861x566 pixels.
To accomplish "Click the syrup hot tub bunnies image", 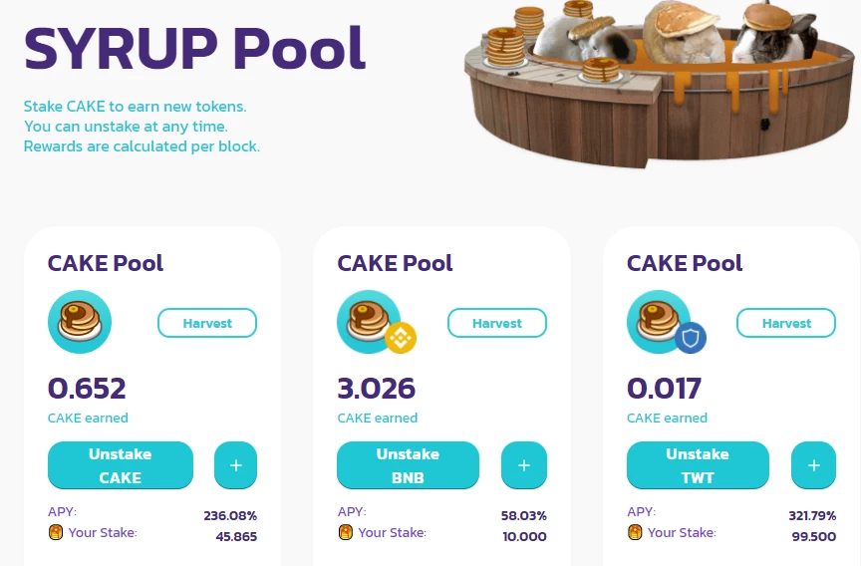I will [659, 83].
